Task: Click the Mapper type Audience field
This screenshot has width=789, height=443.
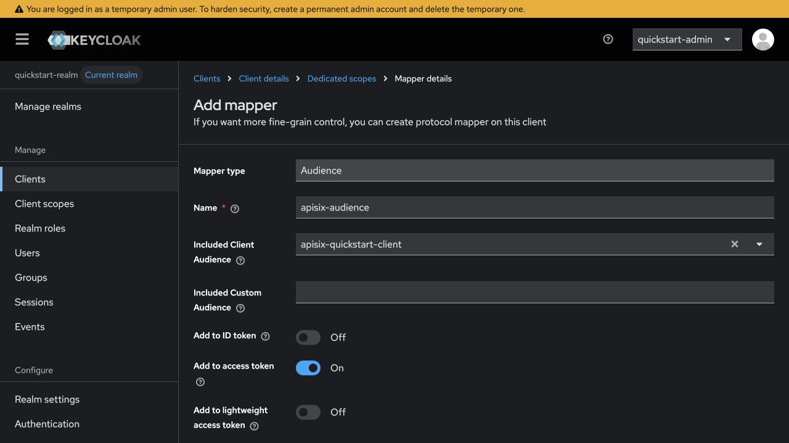Action: (x=534, y=170)
